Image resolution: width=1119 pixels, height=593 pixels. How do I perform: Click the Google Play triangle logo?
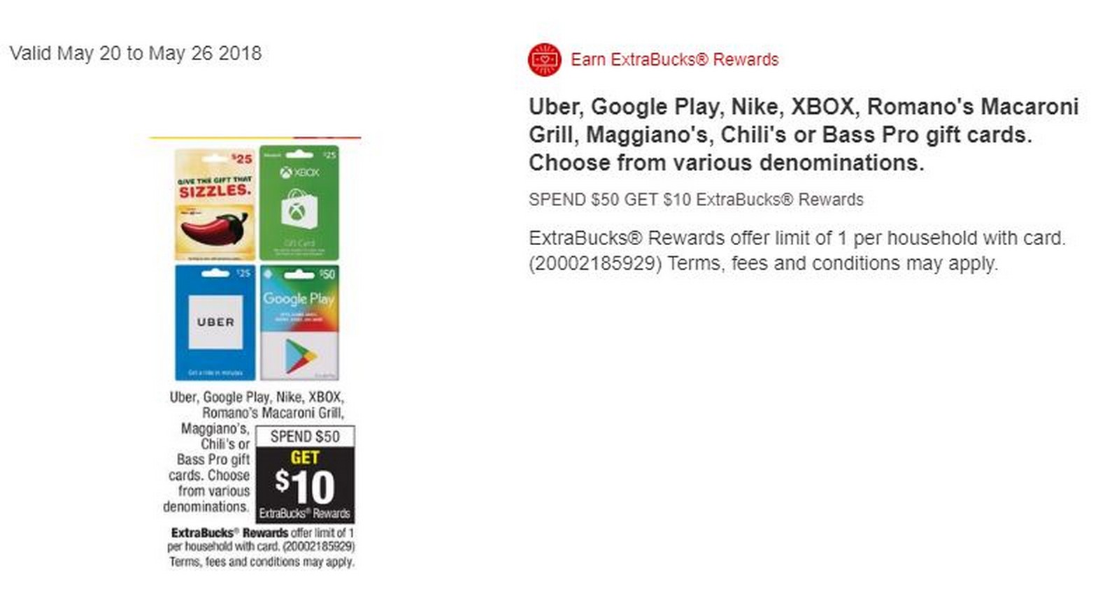300,356
